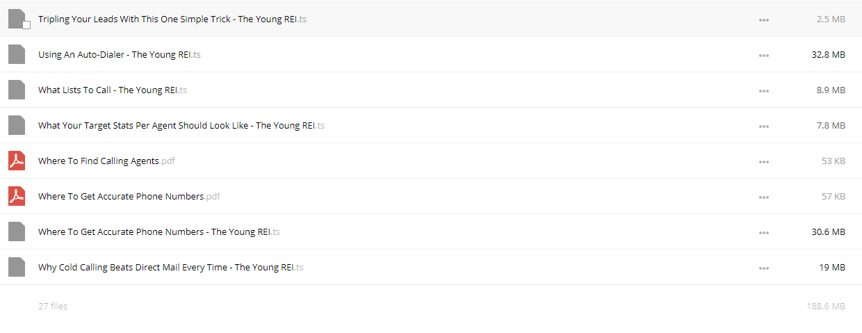Click file icon for Using An Auto-Dialer
Image resolution: width=862 pixels, height=333 pixels.
click(x=17, y=54)
